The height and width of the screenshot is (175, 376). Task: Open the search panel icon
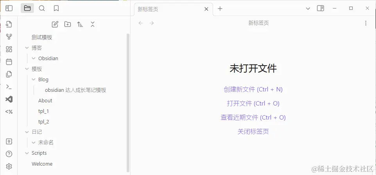point(42,8)
